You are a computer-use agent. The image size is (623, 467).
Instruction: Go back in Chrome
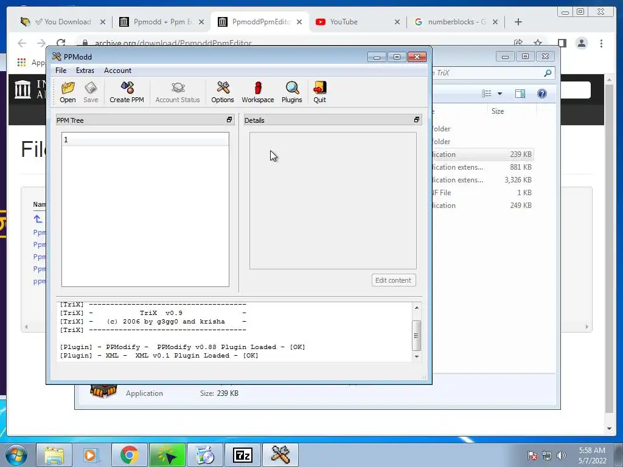[22, 43]
